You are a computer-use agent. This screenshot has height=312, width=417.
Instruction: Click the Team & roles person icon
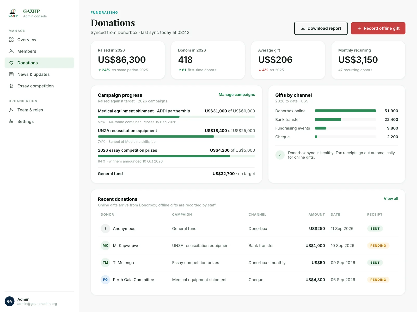(11, 110)
